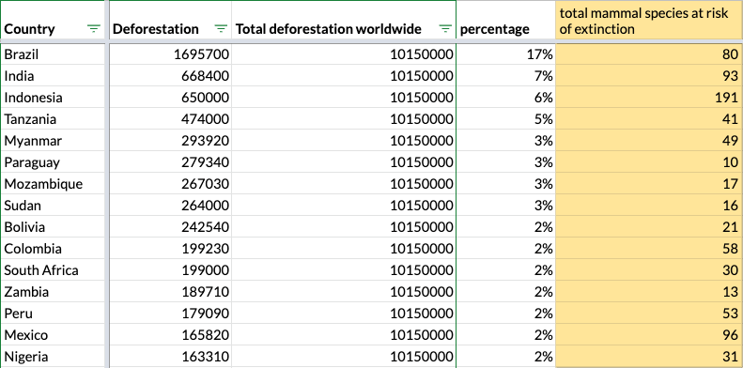This screenshot has width=743, height=368.
Task: Select the 7% percentage cell
Action: pos(506,75)
